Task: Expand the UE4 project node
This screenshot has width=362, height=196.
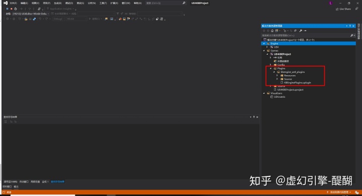Action: click(x=267, y=47)
